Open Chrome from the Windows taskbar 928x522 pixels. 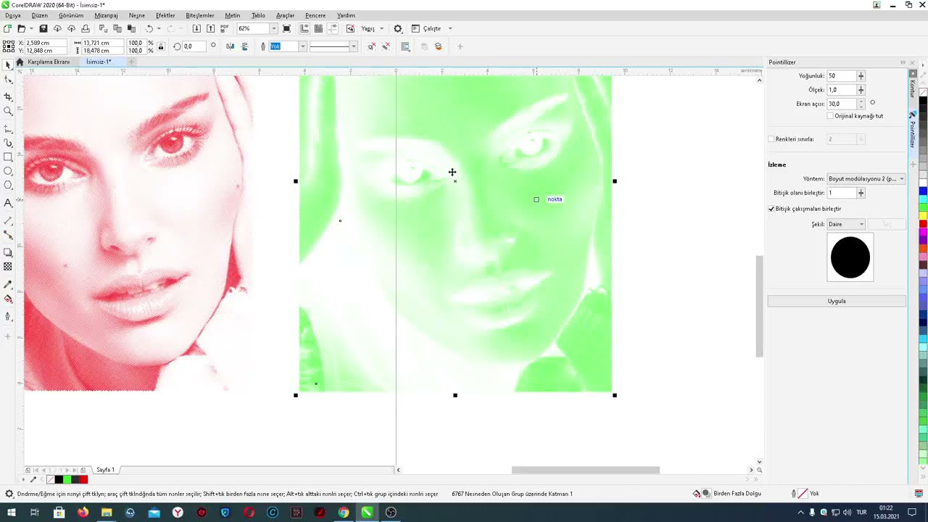click(x=344, y=513)
